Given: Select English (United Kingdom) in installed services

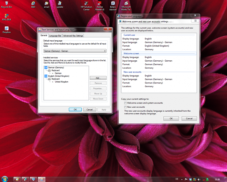Looking at the screenshot, I should (59, 76).
